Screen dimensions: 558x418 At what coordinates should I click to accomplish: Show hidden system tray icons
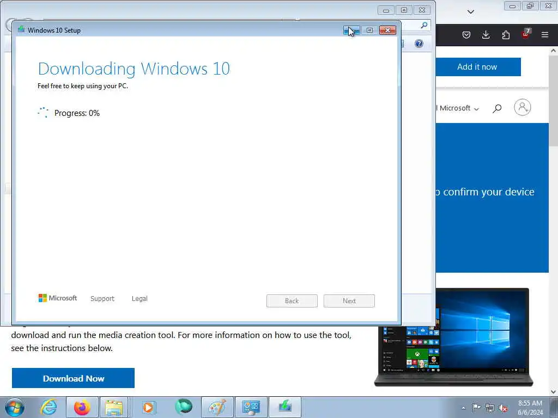coord(463,408)
